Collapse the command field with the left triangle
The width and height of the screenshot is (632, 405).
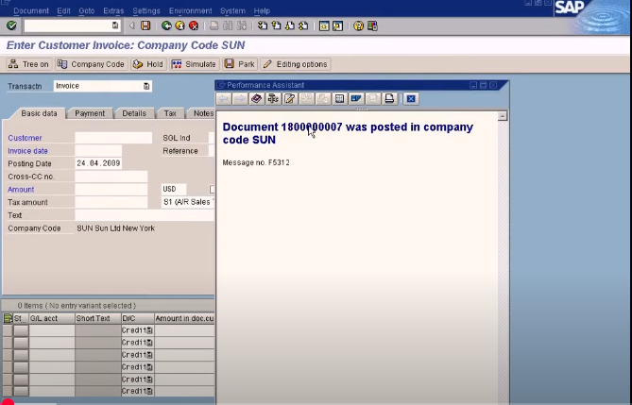click(x=132, y=25)
